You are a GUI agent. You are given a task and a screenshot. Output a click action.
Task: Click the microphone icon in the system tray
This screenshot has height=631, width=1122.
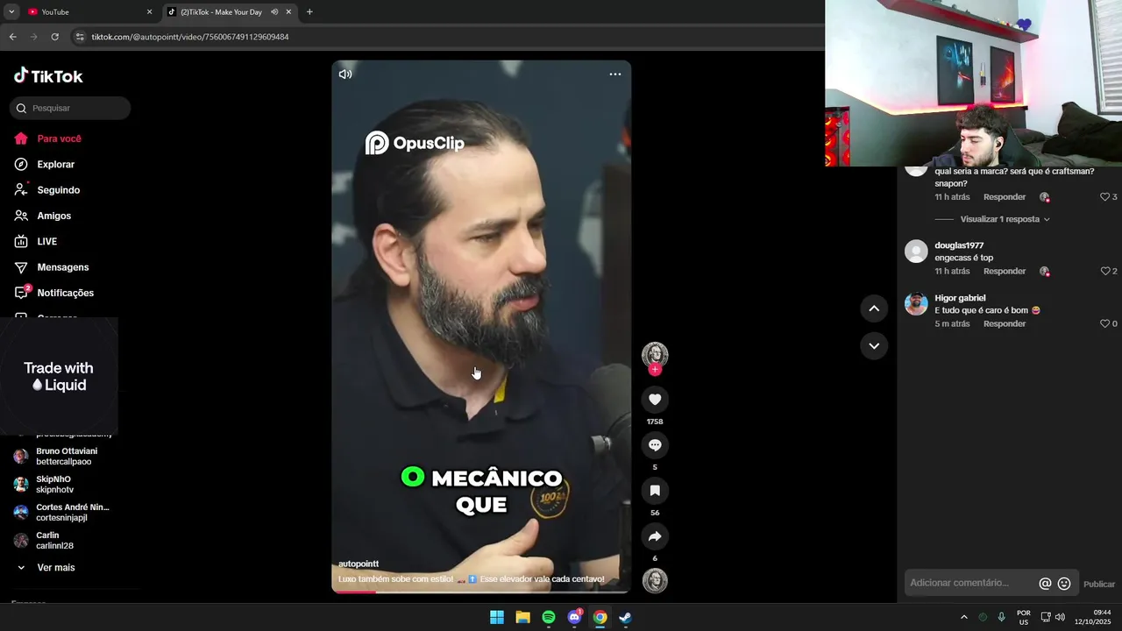tap(1001, 617)
